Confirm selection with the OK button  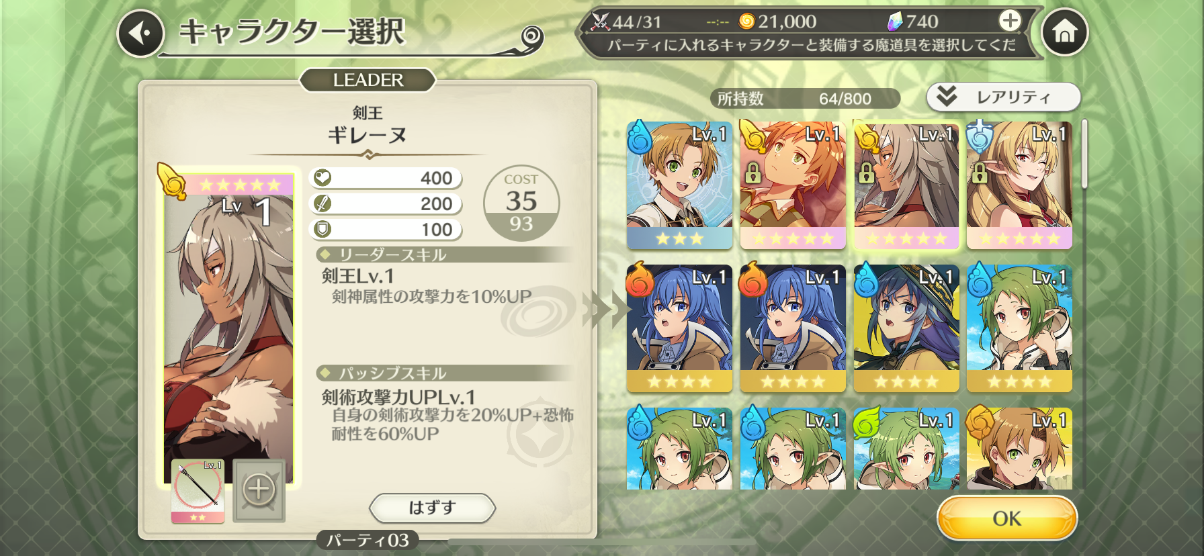(x=1006, y=518)
